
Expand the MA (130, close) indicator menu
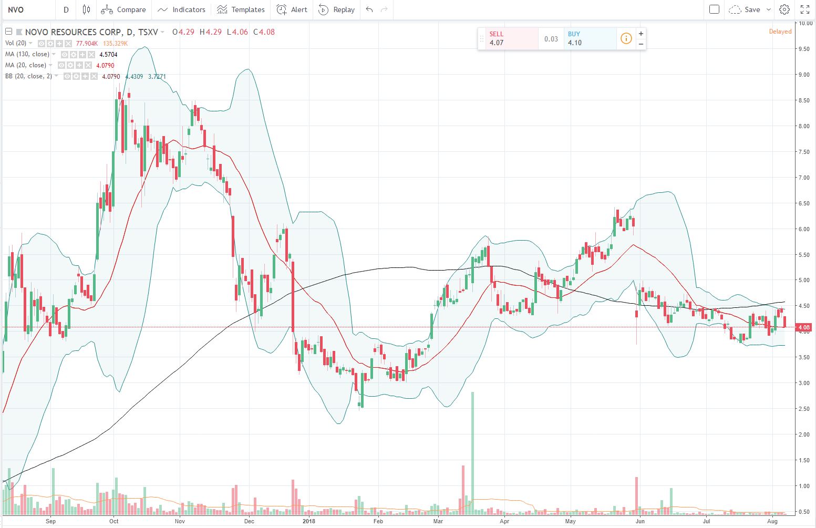pos(54,54)
